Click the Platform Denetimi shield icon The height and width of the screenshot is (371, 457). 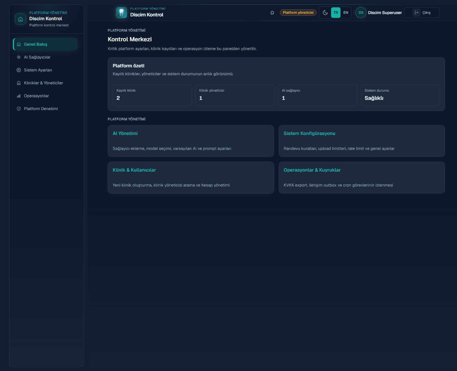point(19,109)
